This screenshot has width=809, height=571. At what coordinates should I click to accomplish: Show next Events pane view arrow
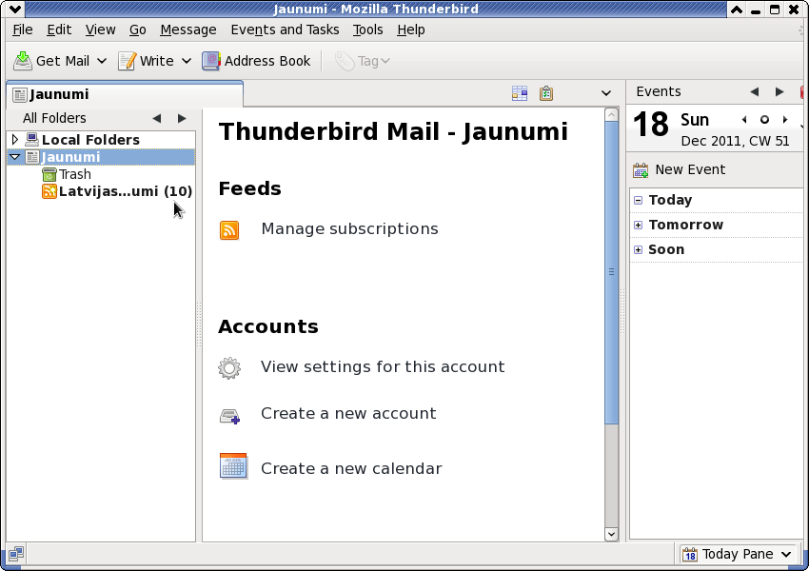[x=779, y=91]
